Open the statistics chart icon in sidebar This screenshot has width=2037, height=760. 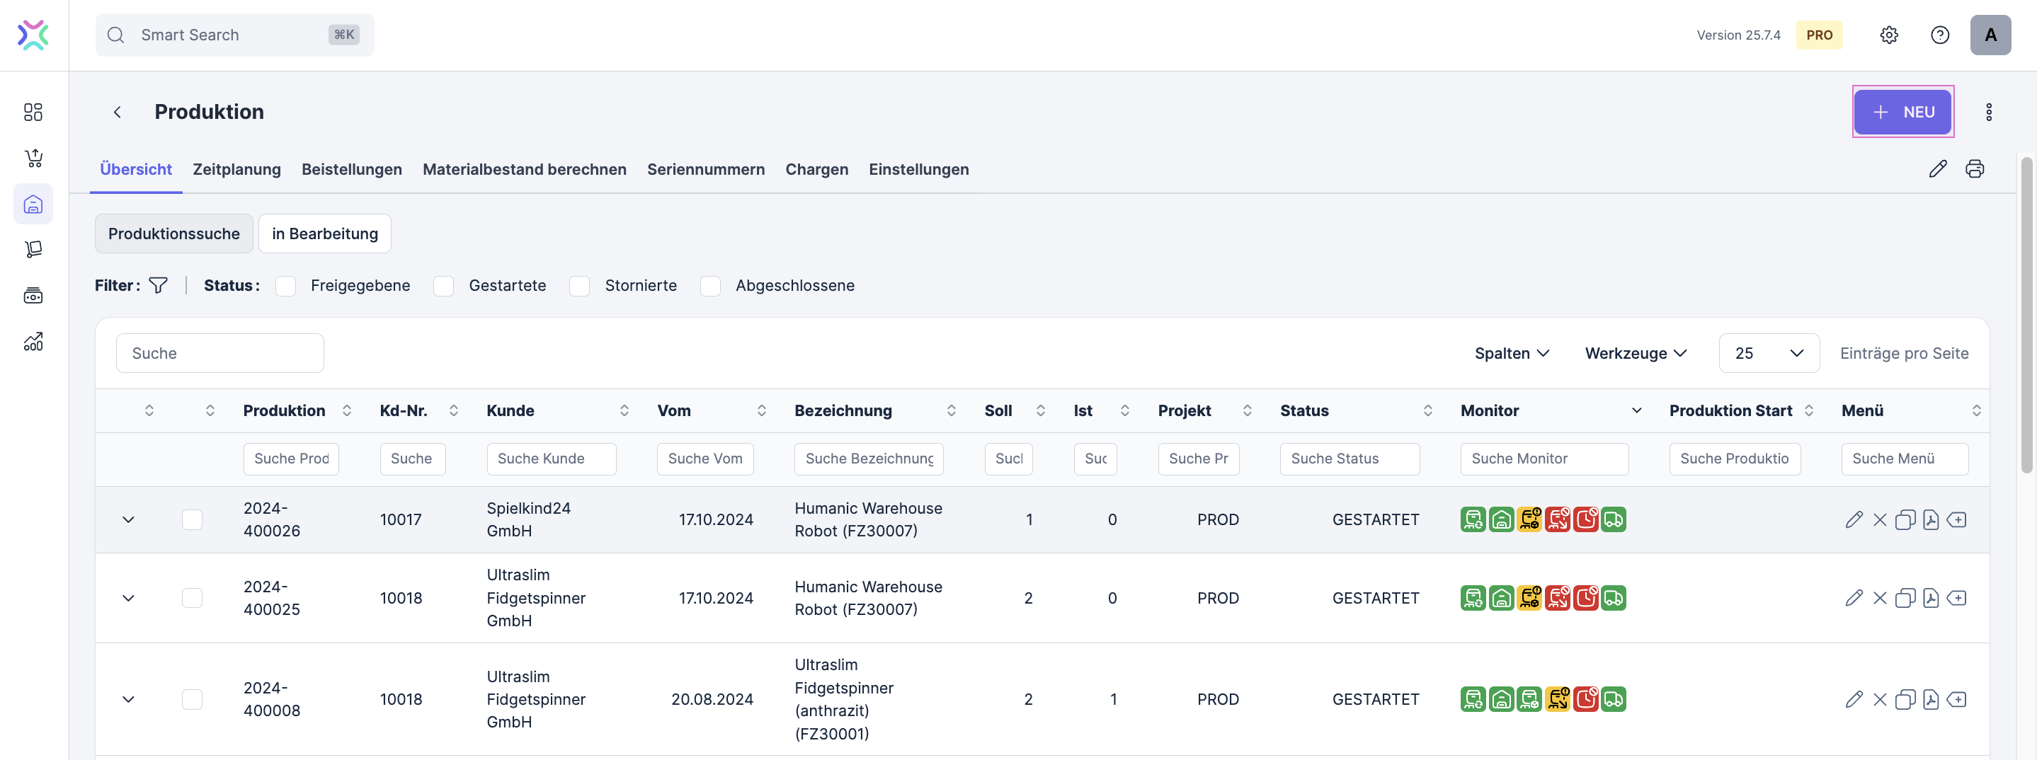tap(33, 341)
